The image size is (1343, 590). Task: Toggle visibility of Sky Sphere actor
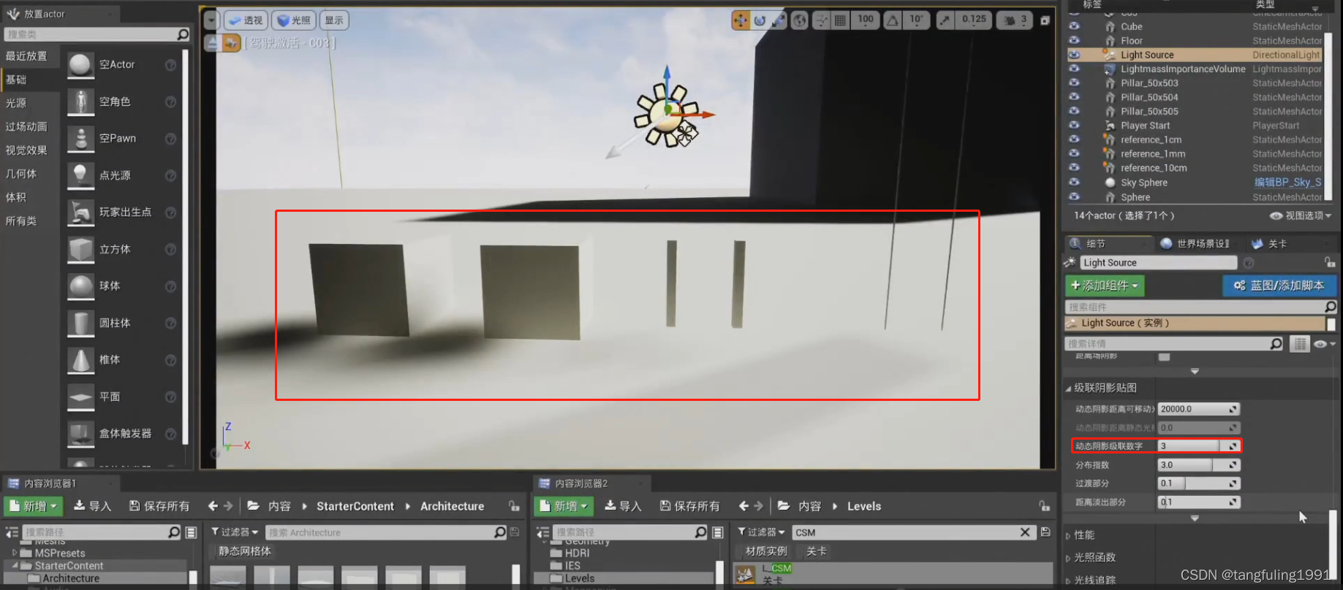(x=1074, y=183)
